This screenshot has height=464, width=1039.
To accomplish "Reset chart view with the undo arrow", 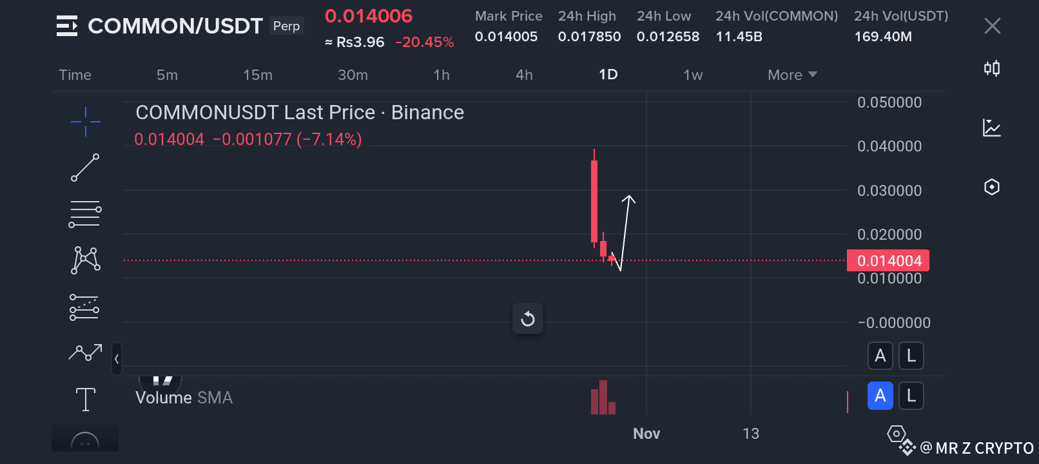I will pyautogui.click(x=528, y=319).
